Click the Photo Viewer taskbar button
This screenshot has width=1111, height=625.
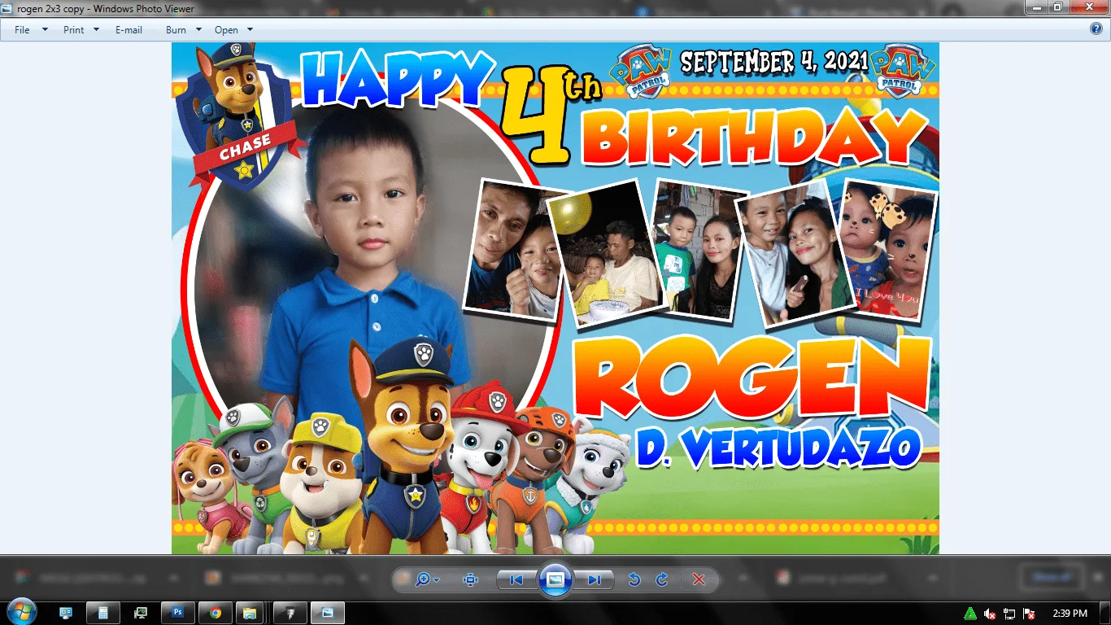click(x=328, y=613)
